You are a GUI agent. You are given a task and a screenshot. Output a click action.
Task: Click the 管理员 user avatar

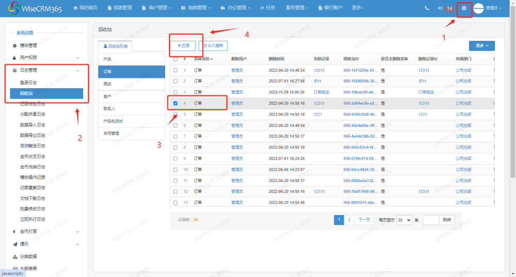coord(478,8)
